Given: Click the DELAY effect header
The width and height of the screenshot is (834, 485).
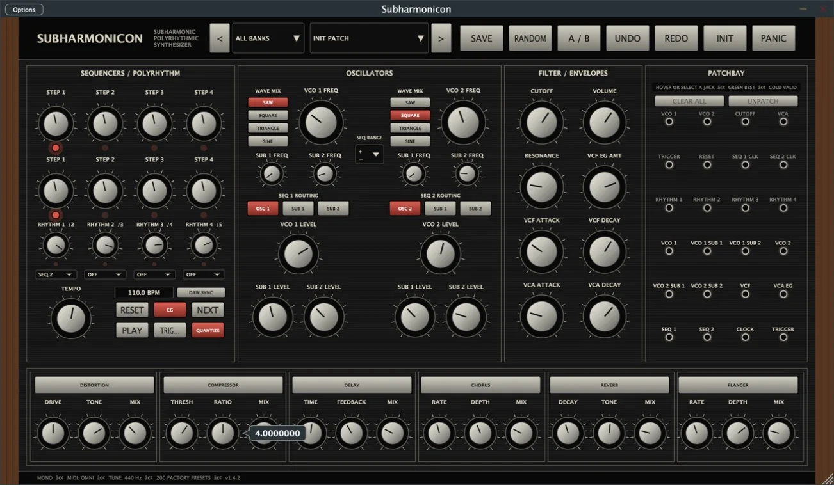Looking at the screenshot, I should 352,385.
